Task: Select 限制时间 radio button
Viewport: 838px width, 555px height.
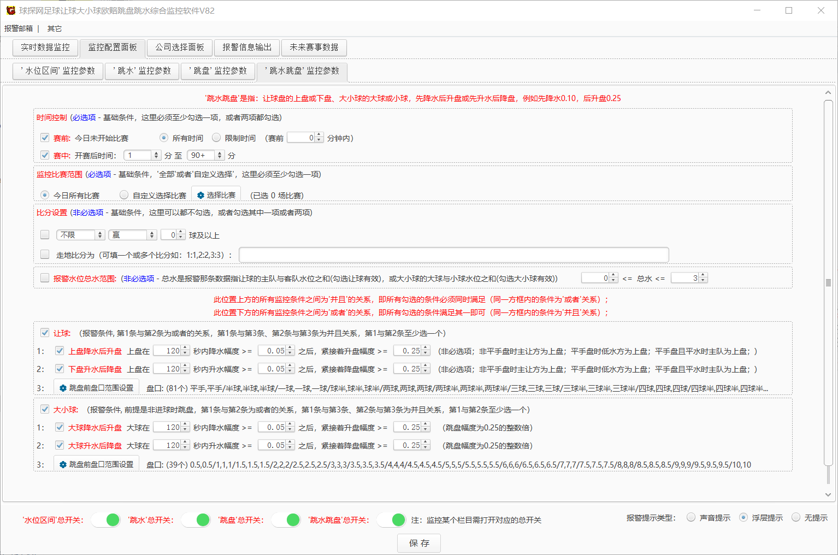Action: [x=216, y=138]
